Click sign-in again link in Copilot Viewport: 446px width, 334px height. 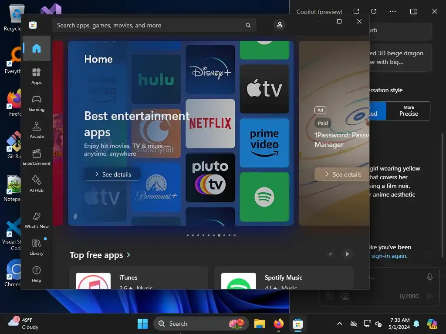pos(389,256)
